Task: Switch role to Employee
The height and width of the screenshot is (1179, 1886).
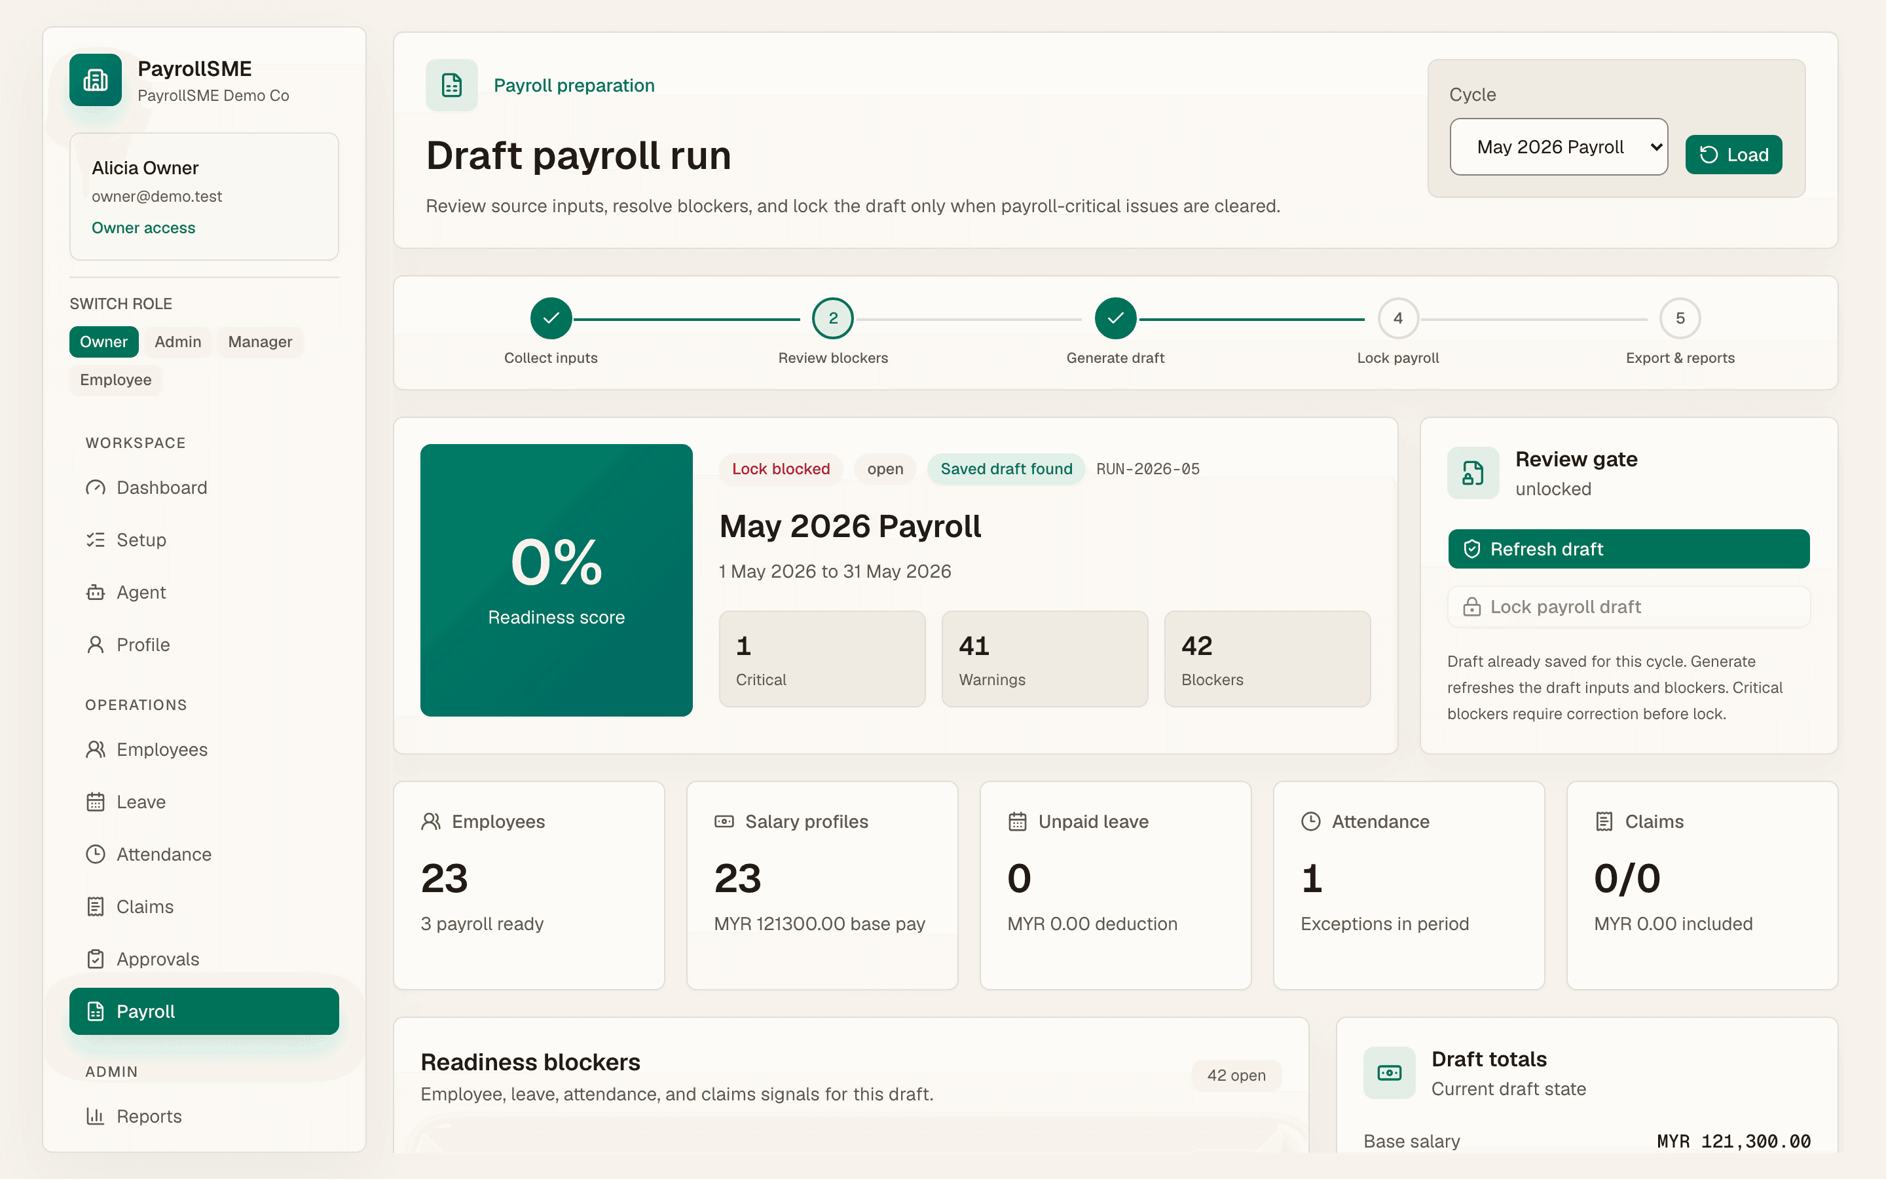Action: click(115, 380)
